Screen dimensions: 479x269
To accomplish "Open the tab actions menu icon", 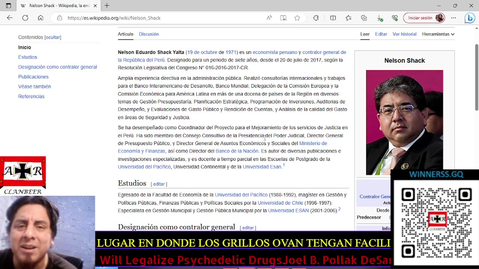I will pyautogui.click(x=8, y=6).
